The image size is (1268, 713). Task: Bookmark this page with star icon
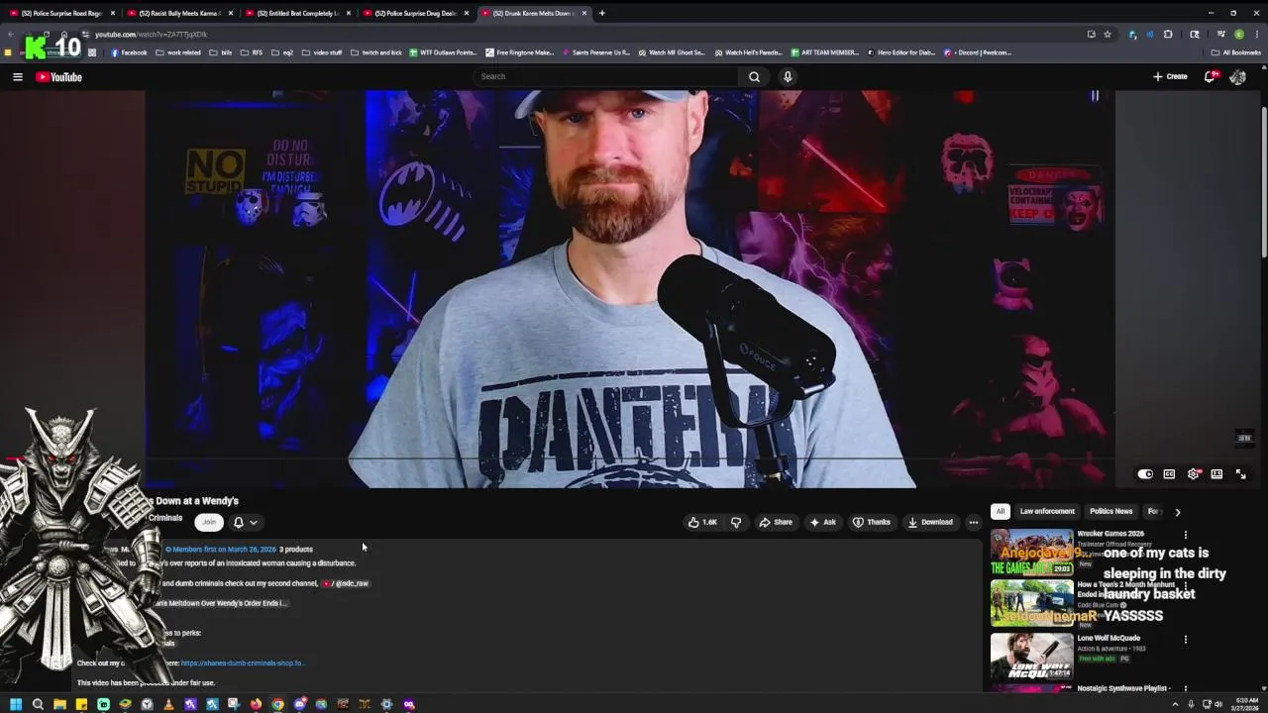(x=1107, y=35)
